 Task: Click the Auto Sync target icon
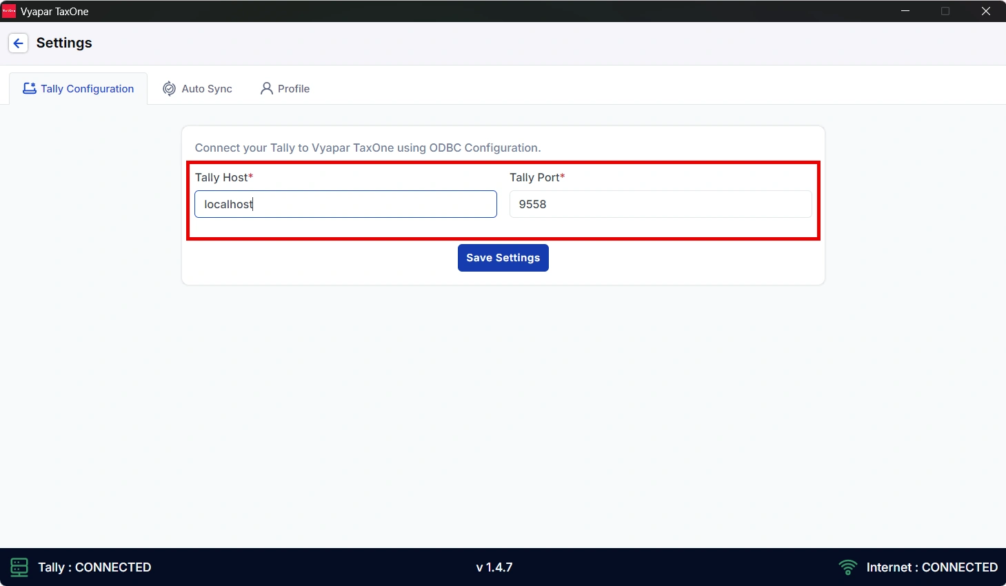(169, 88)
